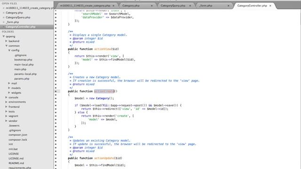Expand the console folder
This screenshot has height=169, width=301.
click(x=6, y=97)
